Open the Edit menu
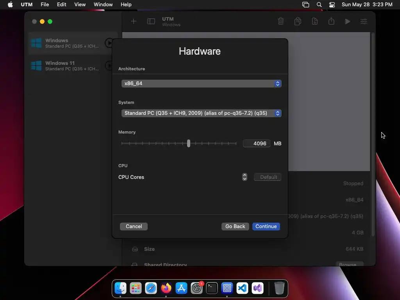 point(61,5)
